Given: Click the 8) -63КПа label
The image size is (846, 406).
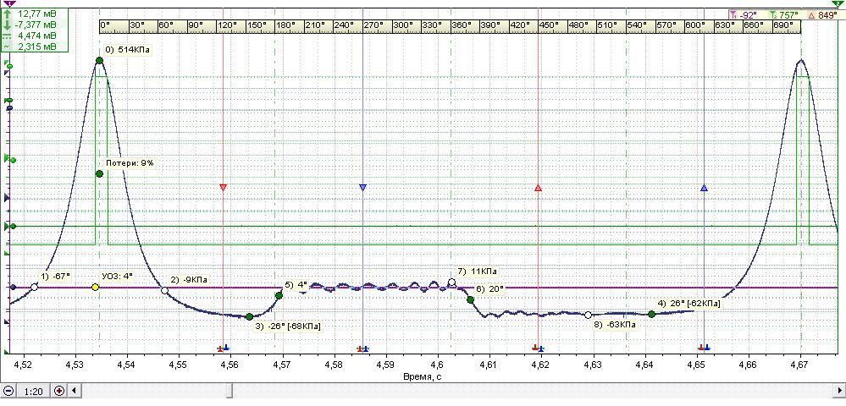Looking at the screenshot, I should [x=614, y=325].
